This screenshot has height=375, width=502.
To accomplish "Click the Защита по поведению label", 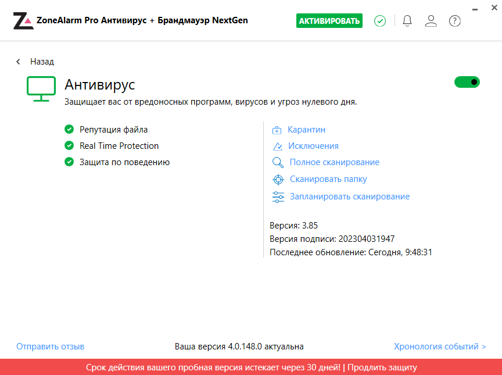I will tap(124, 162).
